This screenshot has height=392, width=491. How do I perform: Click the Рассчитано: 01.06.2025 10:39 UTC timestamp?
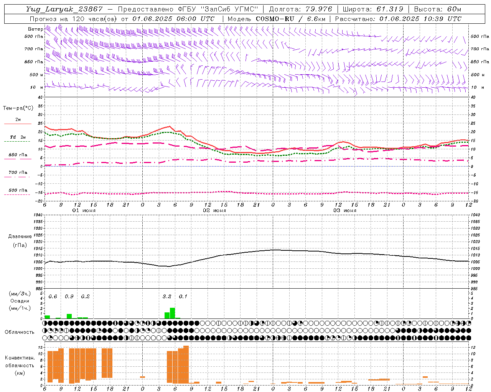398,19
